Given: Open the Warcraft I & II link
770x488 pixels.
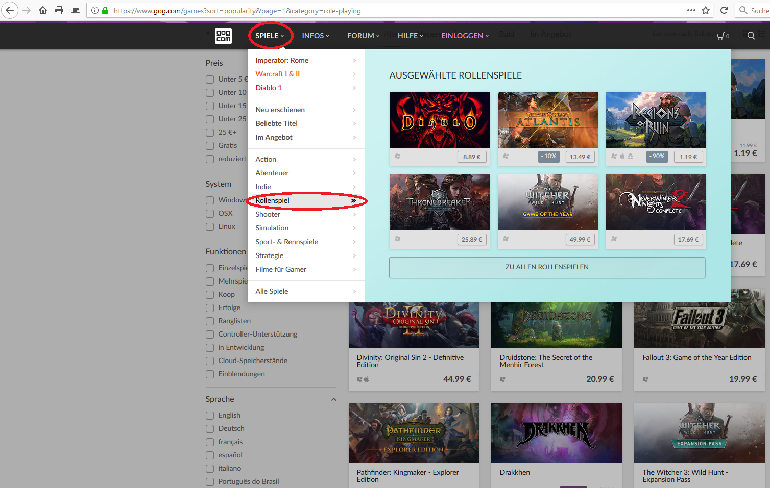Looking at the screenshot, I should point(278,74).
